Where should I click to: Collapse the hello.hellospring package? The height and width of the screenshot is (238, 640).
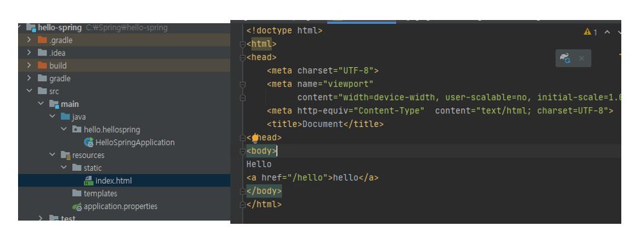point(64,130)
